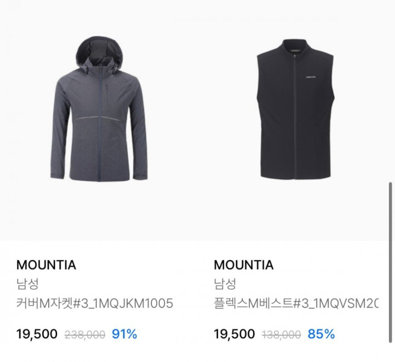Screen dimensions: 395x362
Task: Click the right MOUNTIA brand name
Action: (x=244, y=265)
